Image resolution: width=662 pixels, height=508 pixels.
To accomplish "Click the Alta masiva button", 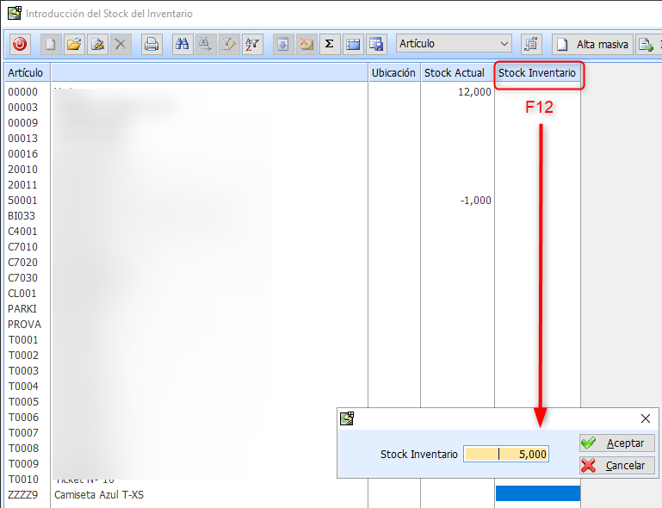I will [592, 44].
